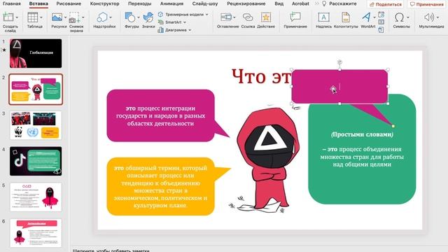
Task: Expand the Трехмерные модели dropdown arrow
Action: coord(207,14)
